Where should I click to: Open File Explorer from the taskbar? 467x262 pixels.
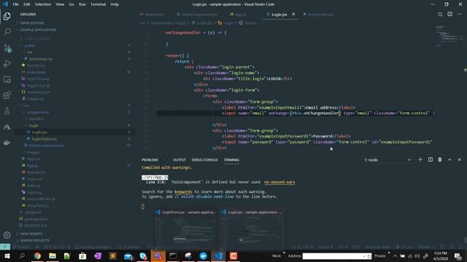click(x=53, y=255)
